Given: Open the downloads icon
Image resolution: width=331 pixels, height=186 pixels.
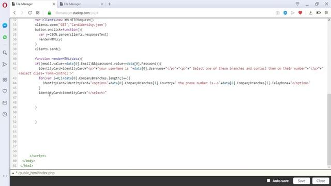Looking at the screenshot, I should click(310, 13).
